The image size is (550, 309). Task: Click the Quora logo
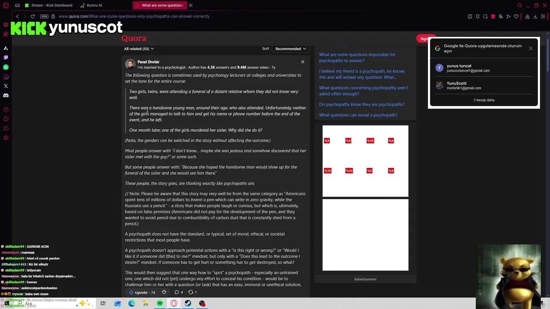[134, 38]
